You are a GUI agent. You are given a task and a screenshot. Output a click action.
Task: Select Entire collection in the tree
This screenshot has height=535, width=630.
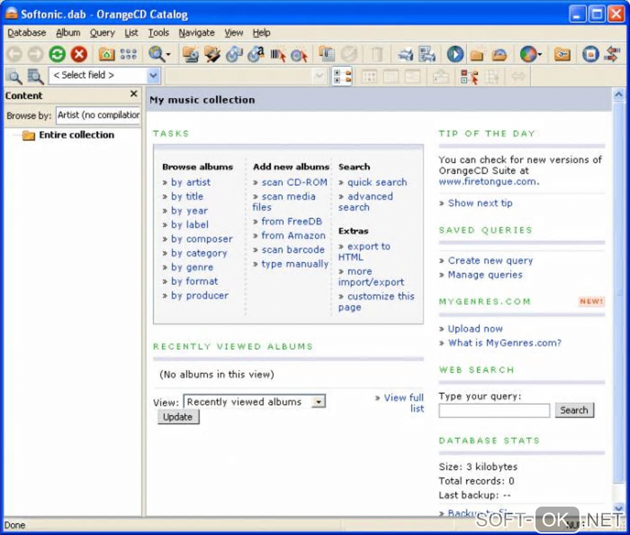click(x=77, y=135)
